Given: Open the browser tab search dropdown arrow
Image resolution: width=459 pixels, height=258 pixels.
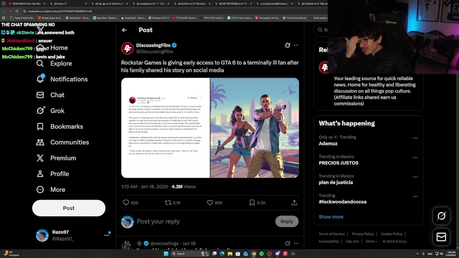Looking at the screenshot, I should click(3, 4).
